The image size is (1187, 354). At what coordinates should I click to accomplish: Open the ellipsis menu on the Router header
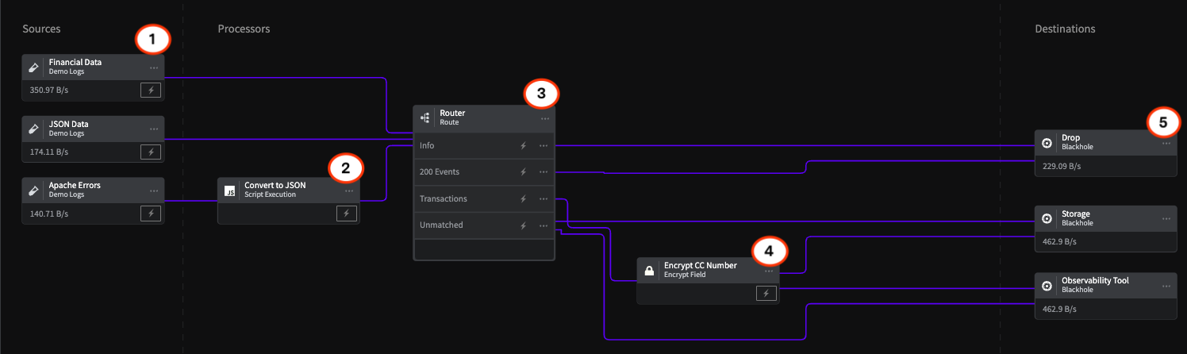[545, 119]
